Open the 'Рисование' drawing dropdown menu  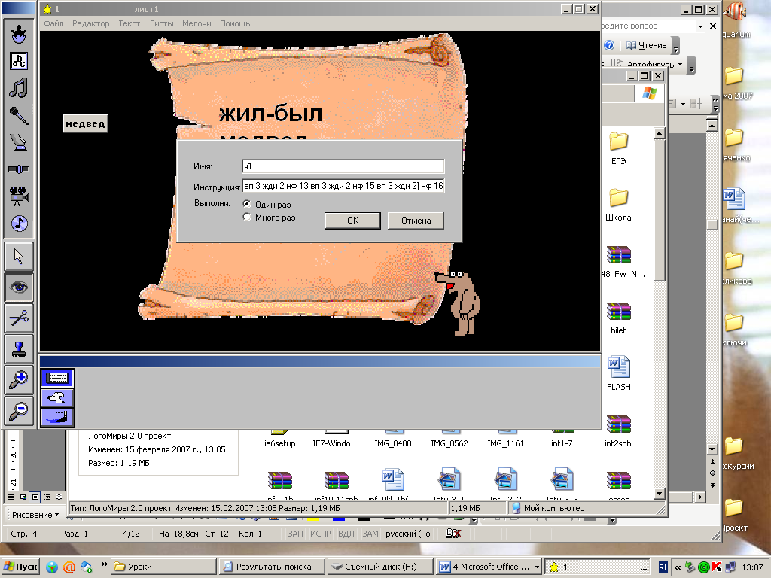(x=35, y=515)
